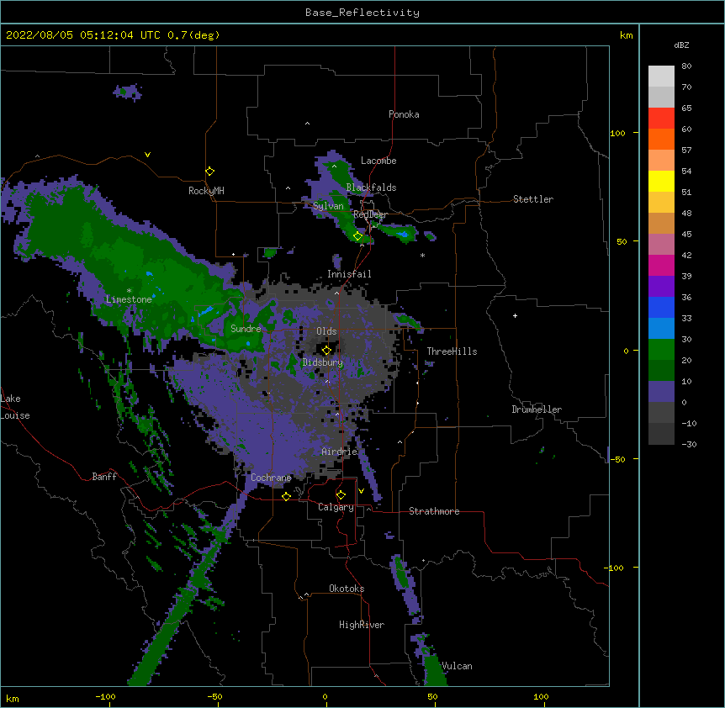Screen dimensions: 725x708
Task: Click the Airdrie city label
Action: [339, 452]
